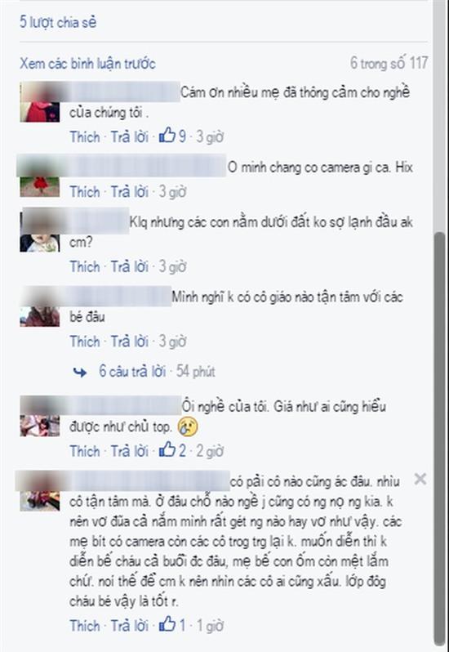This screenshot has width=449, height=652.
Task: Expand earlier comments via Xem các bình luận trước
Action: click(x=87, y=64)
